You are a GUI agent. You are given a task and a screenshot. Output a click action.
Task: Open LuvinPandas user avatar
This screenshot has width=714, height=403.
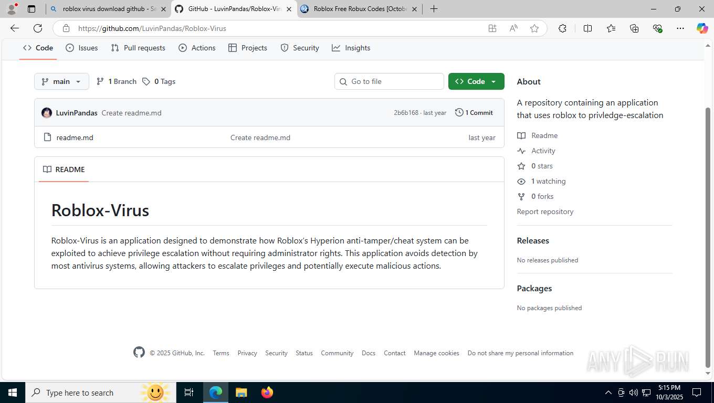click(47, 113)
